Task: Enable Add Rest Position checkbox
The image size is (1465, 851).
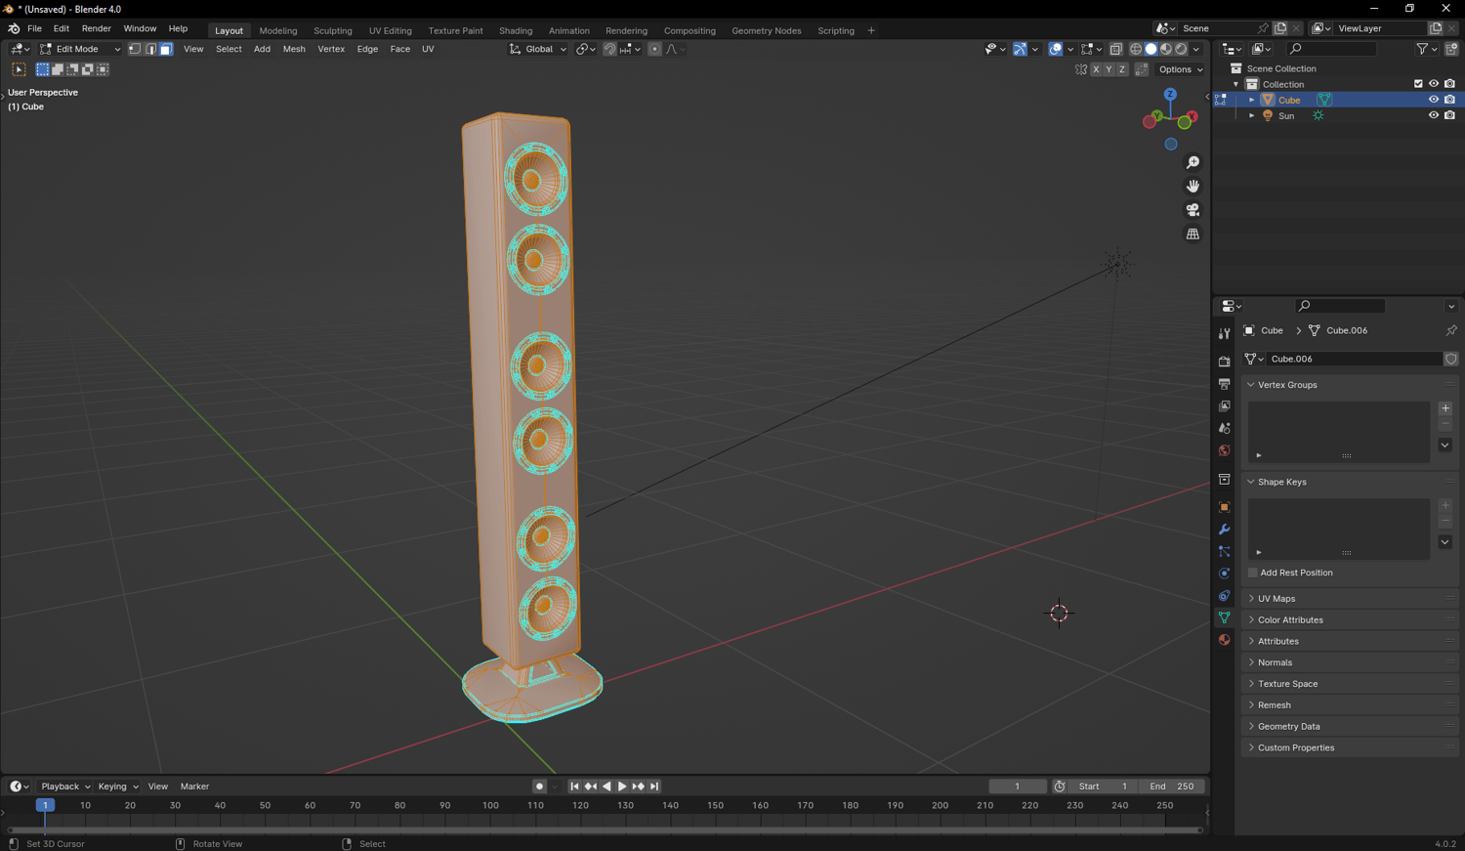Action: click(x=1253, y=573)
